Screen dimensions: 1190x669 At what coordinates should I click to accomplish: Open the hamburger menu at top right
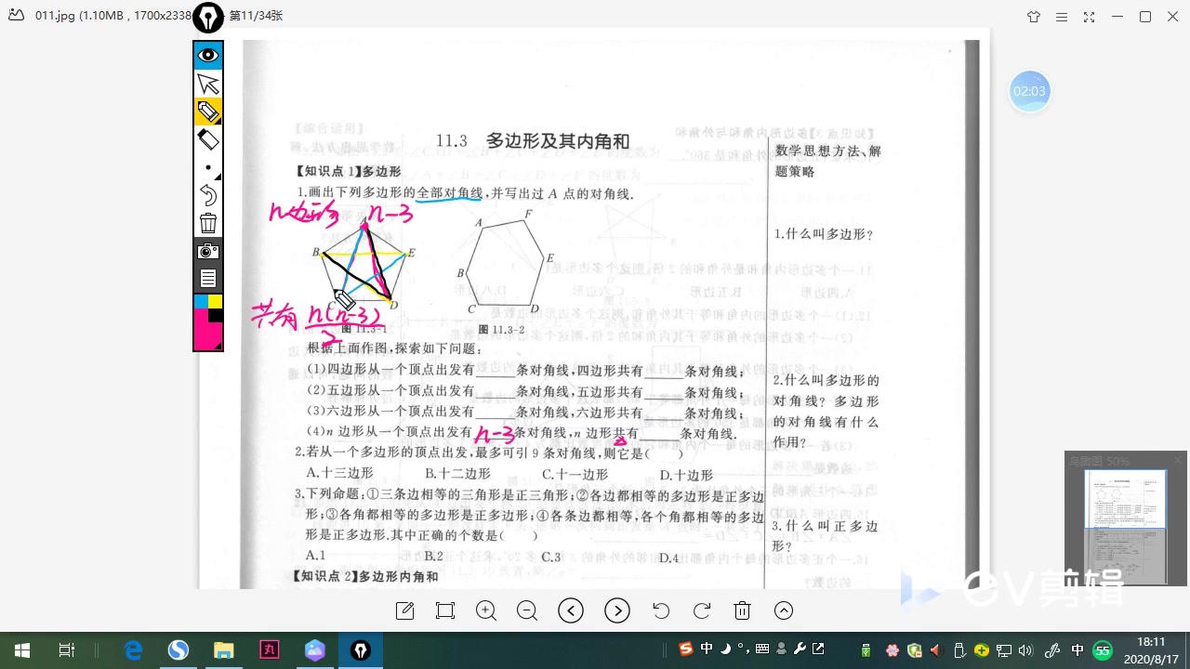coord(1061,17)
